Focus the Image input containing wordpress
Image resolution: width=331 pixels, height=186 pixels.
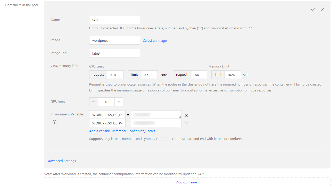(114, 40)
